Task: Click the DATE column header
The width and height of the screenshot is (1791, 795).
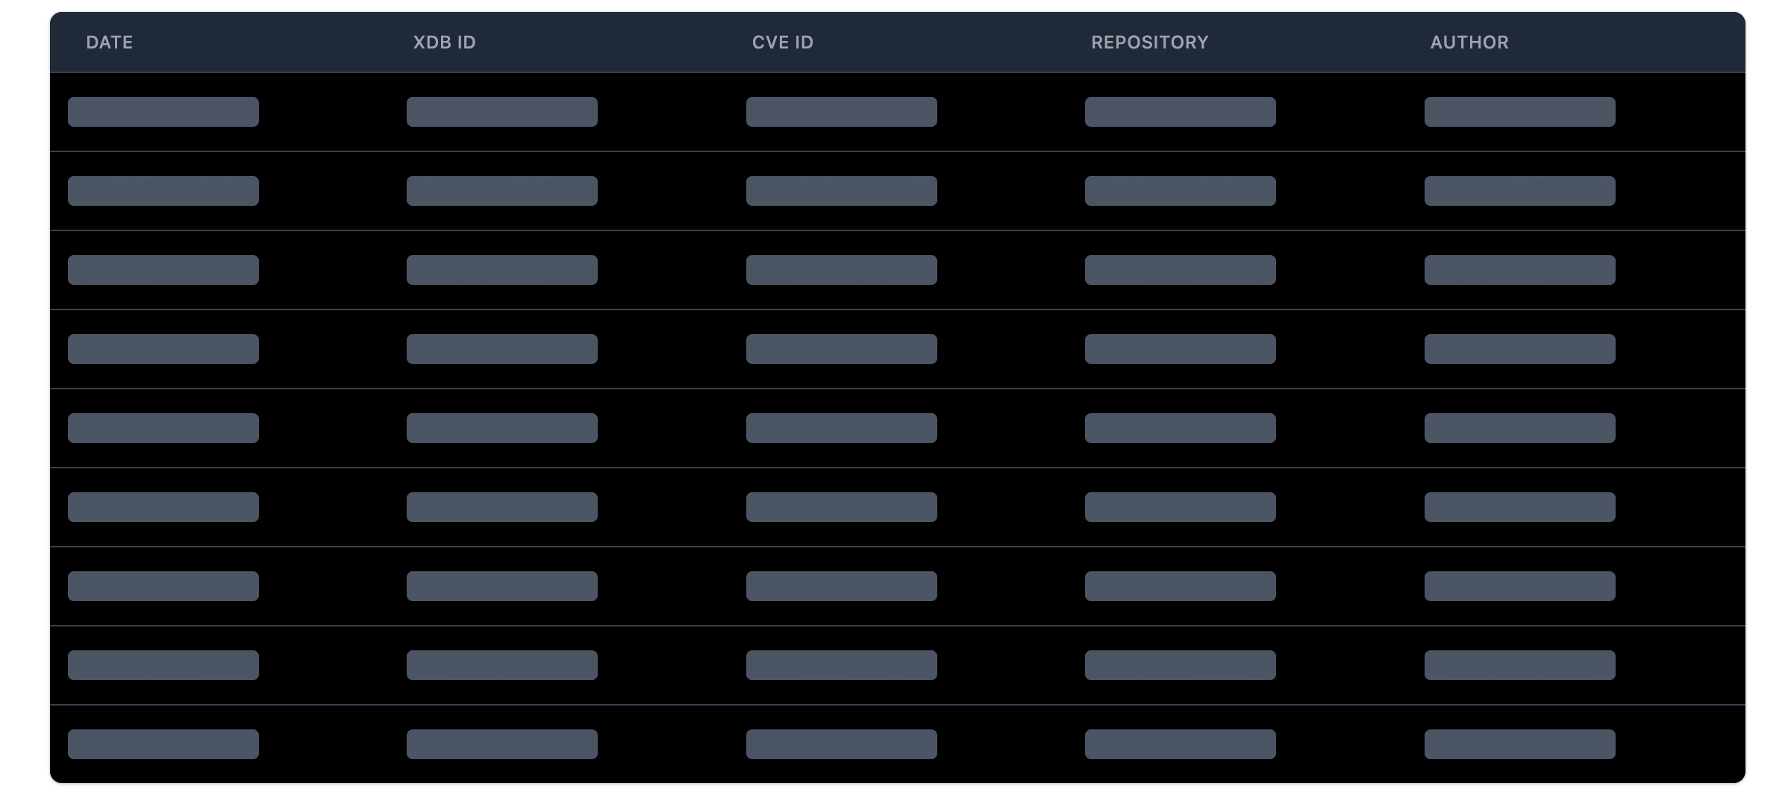Action: [x=109, y=43]
